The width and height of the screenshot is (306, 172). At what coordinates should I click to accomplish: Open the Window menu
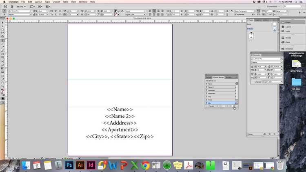[83, 2]
